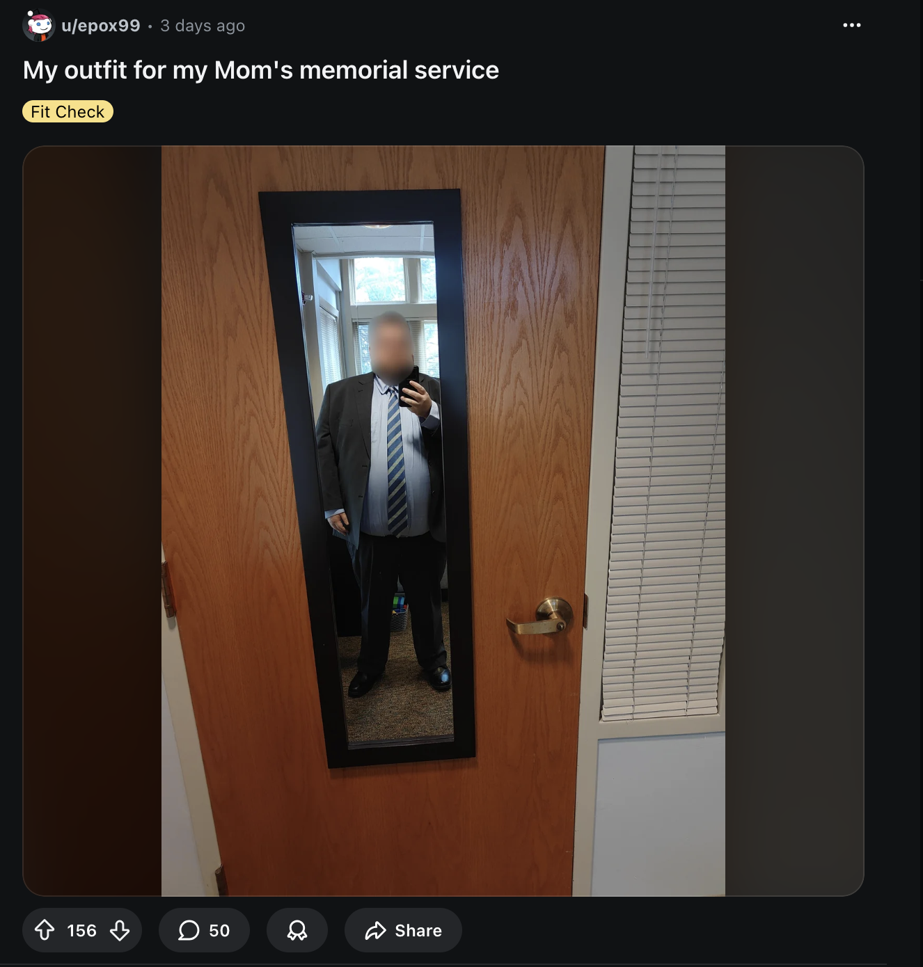Click the '3 days ago' timestamp
The image size is (923, 967).
(203, 26)
